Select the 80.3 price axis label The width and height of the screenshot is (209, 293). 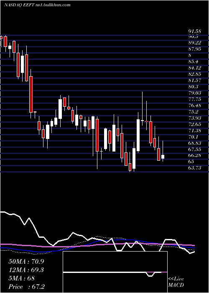[x=193, y=87]
